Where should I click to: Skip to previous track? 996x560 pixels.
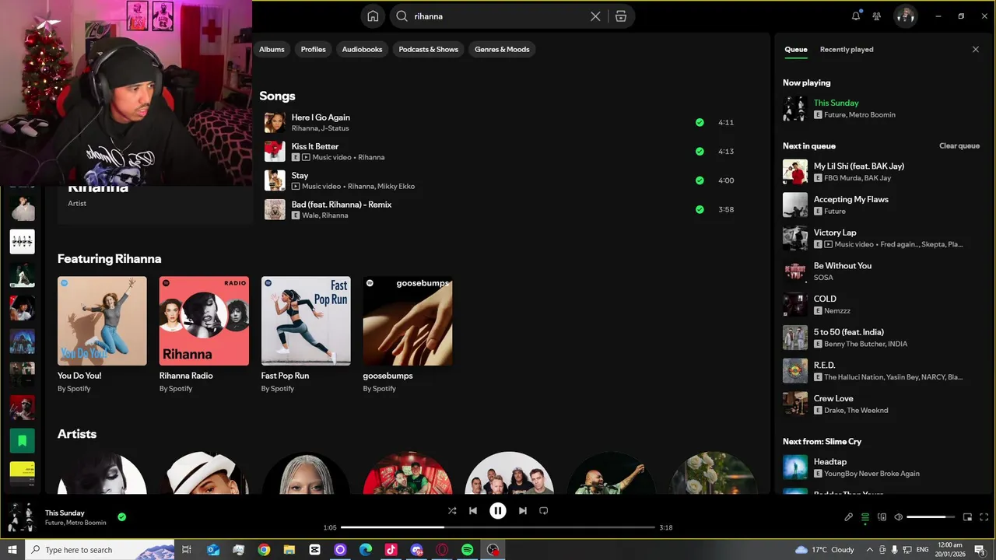[473, 511]
